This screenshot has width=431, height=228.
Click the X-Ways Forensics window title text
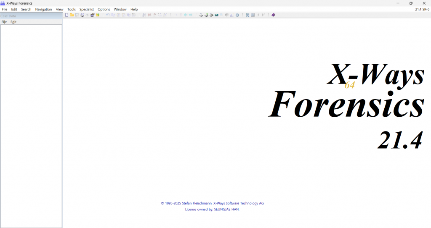click(x=19, y=3)
